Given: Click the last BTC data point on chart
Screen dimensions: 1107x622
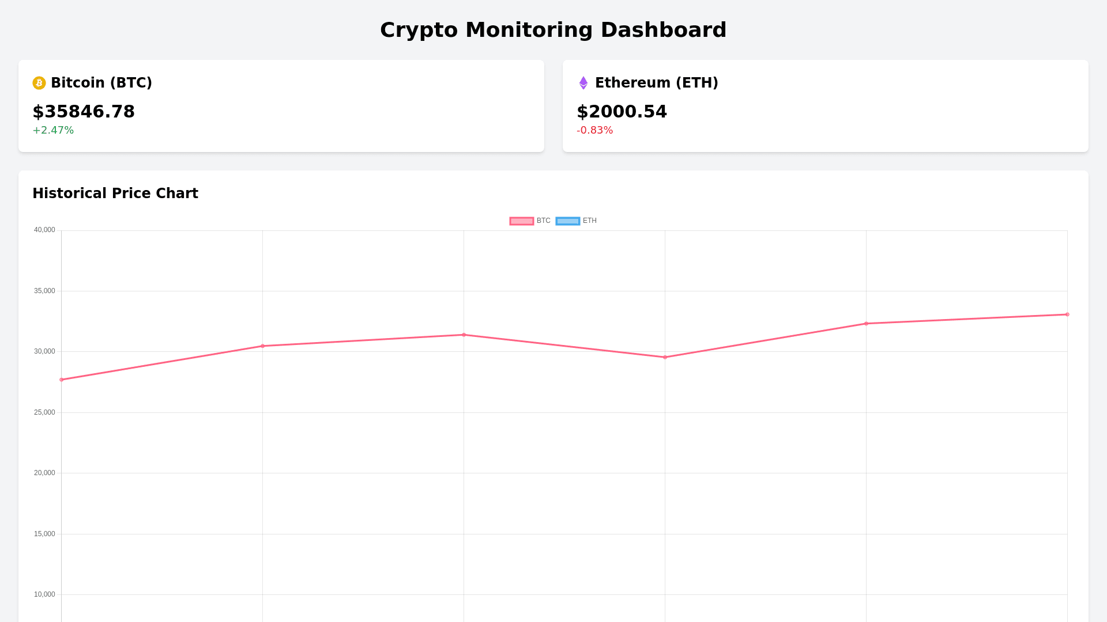Looking at the screenshot, I should pyautogui.click(x=1067, y=314).
